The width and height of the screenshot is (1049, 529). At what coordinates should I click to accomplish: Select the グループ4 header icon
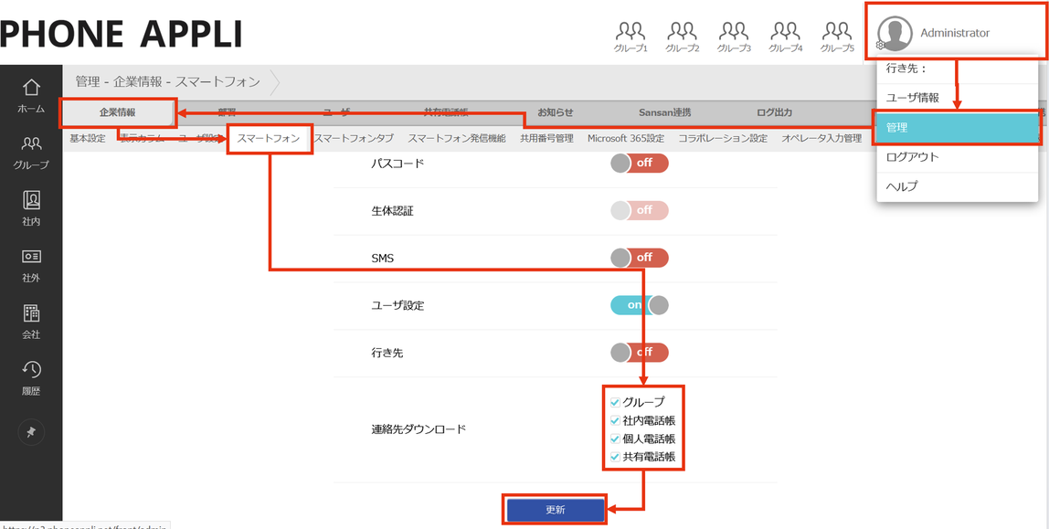coord(785,37)
